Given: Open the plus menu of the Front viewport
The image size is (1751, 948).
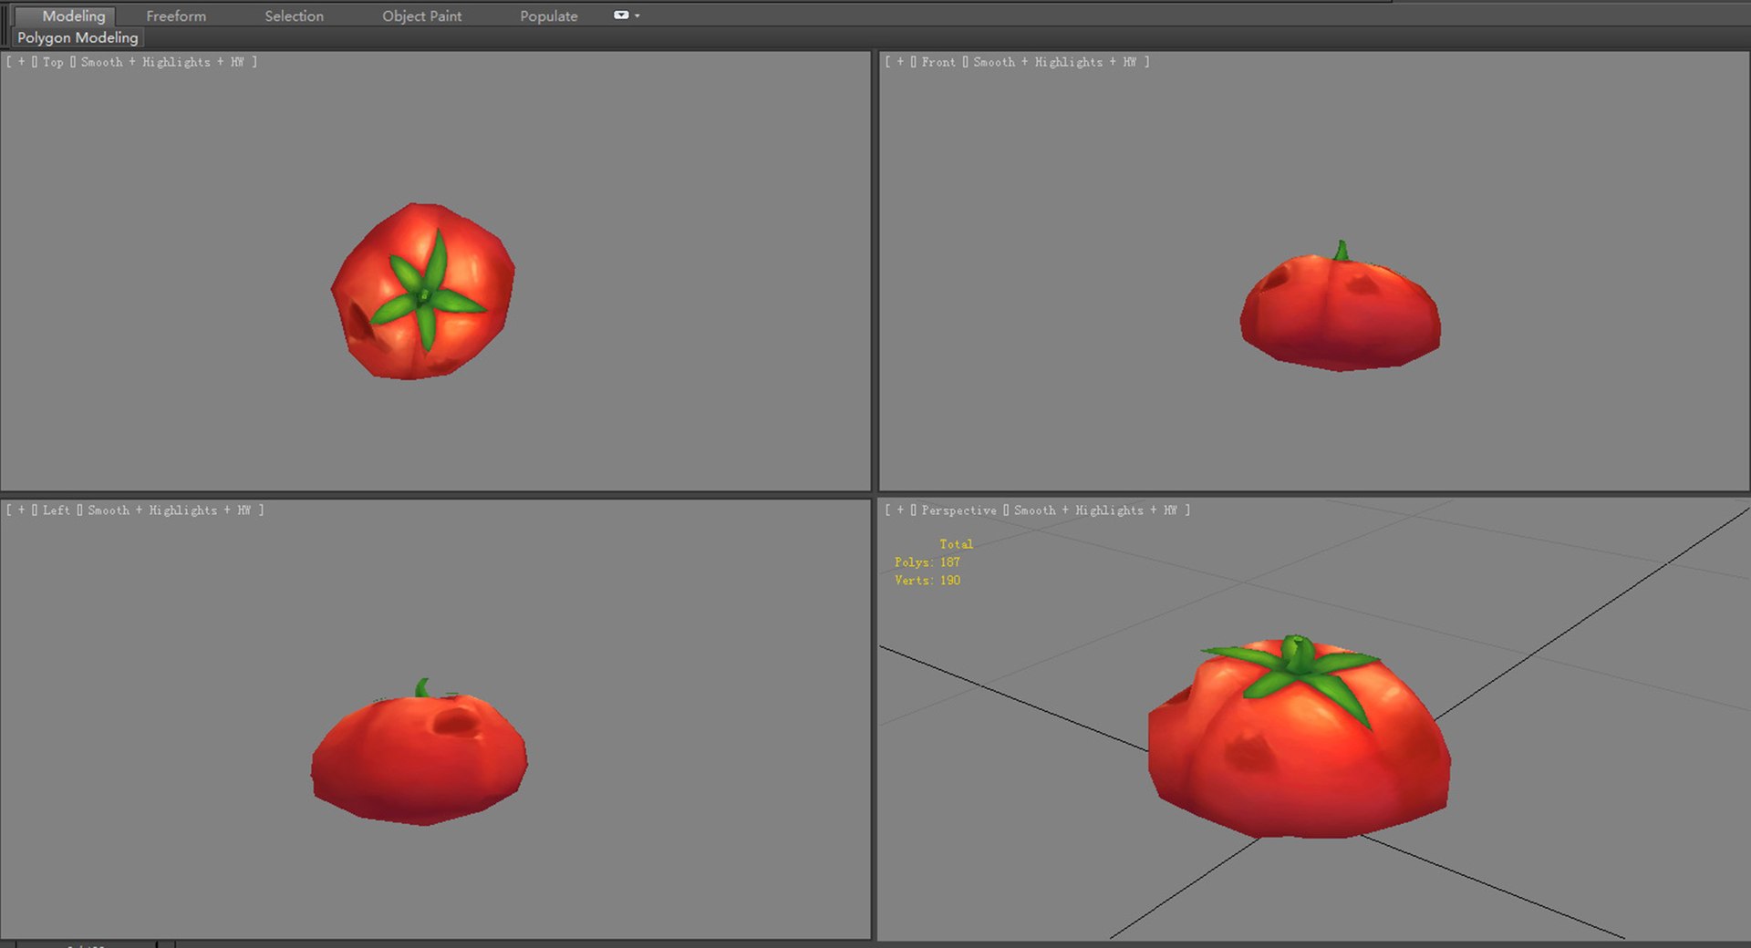Looking at the screenshot, I should tap(900, 62).
